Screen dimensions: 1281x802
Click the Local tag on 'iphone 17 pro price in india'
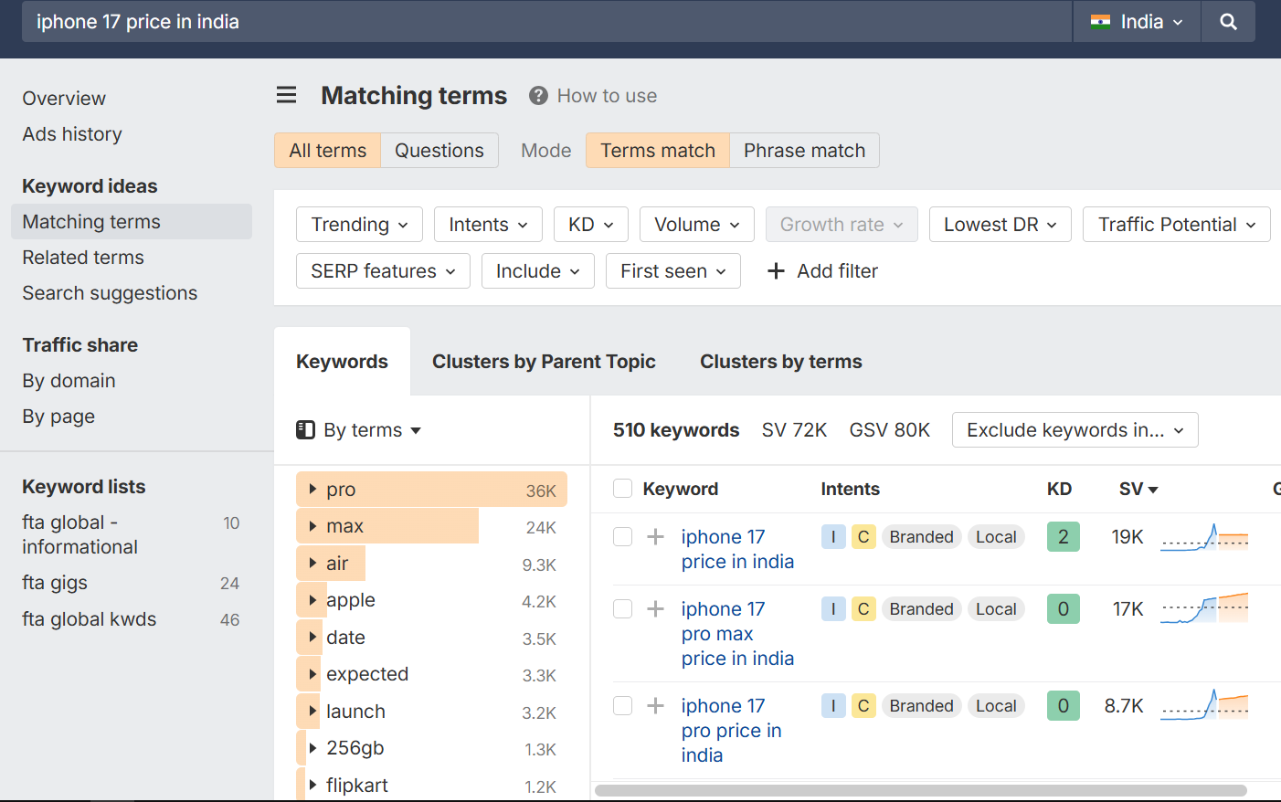tap(996, 706)
